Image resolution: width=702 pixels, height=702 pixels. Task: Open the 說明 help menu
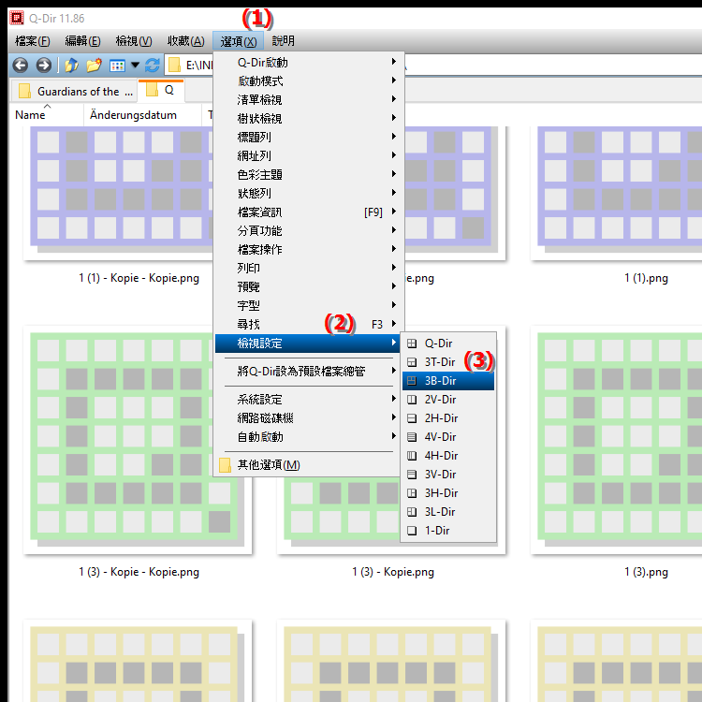coord(283,41)
